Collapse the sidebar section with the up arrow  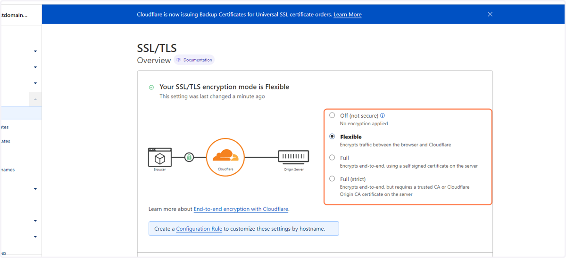[35, 99]
